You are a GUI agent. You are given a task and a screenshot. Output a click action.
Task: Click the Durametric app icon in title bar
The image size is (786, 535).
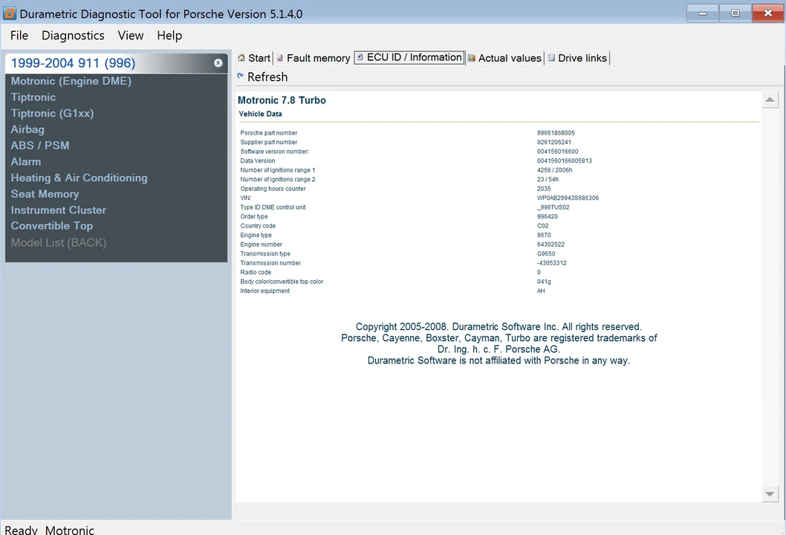pyautogui.click(x=10, y=13)
